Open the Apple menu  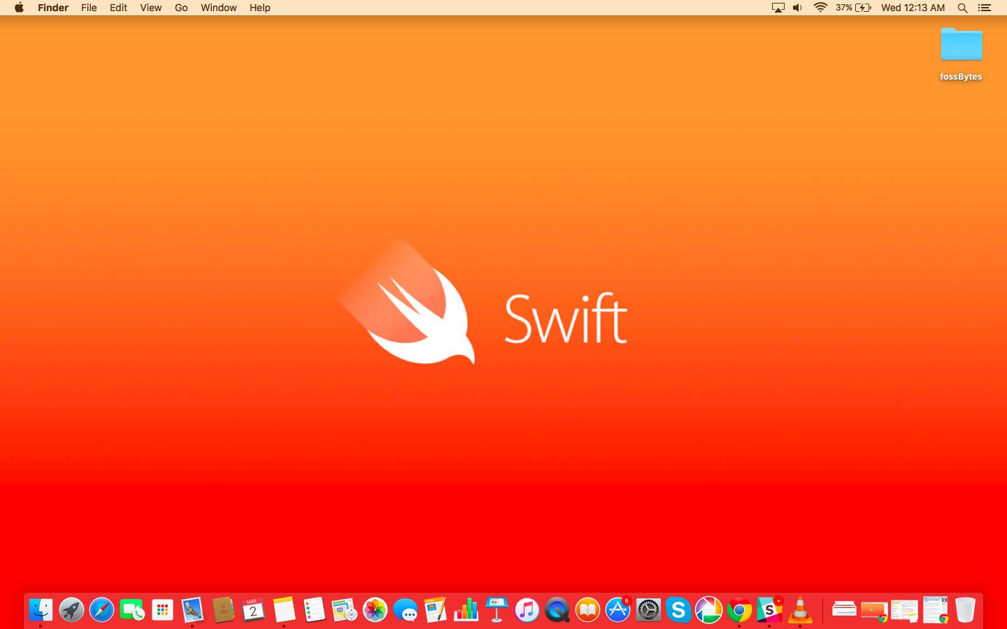[x=19, y=8]
